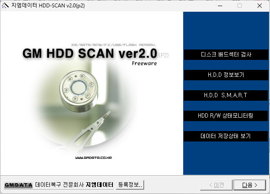Launch HDD R/W 상태모니터링
This screenshot has width=270, height=194.
point(226,116)
